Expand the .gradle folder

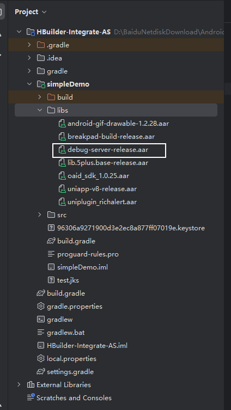click(29, 45)
